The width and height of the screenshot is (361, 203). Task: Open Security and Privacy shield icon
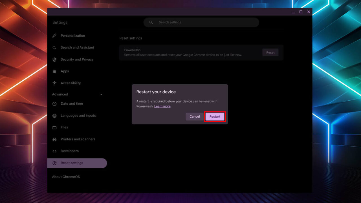tap(54, 59)
